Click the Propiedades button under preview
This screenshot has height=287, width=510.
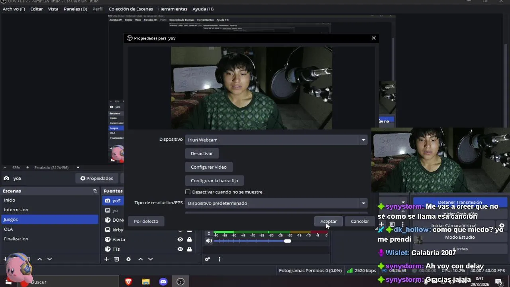[x=96, y=178]
